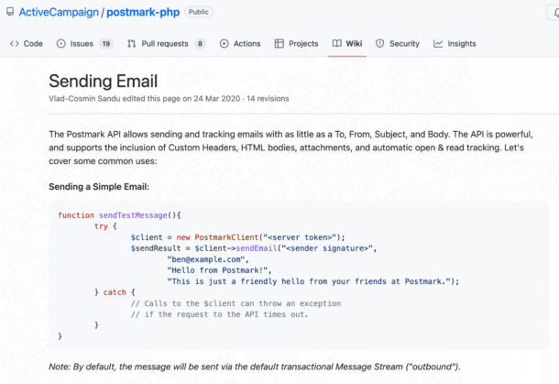Image resolution: width=559 pixels, height=384 pixels.
Task: Open the Insights tab label
Action: pyautogui.click(x=462, y=43)
